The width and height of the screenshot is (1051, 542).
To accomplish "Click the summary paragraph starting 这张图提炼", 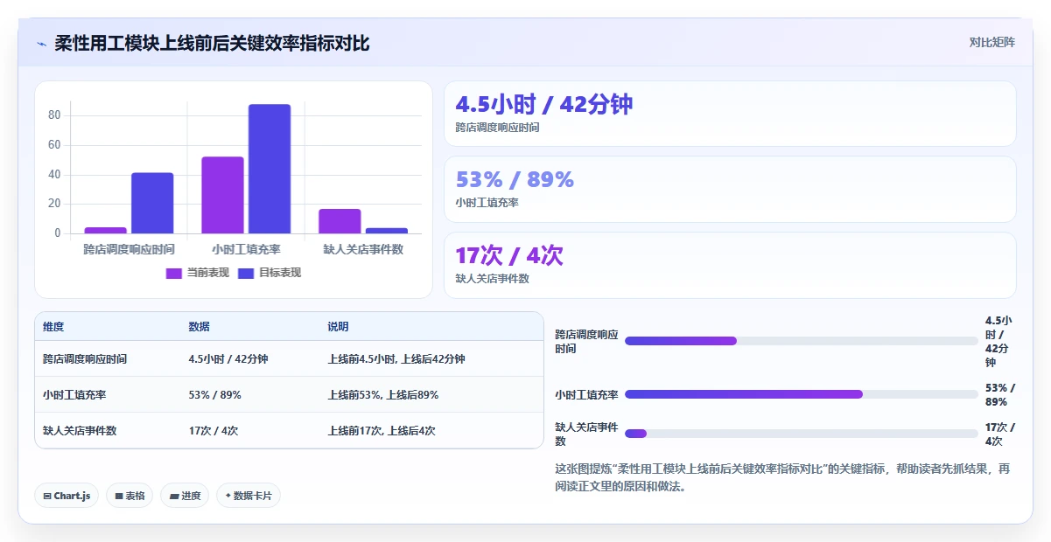I will point(784,477).
